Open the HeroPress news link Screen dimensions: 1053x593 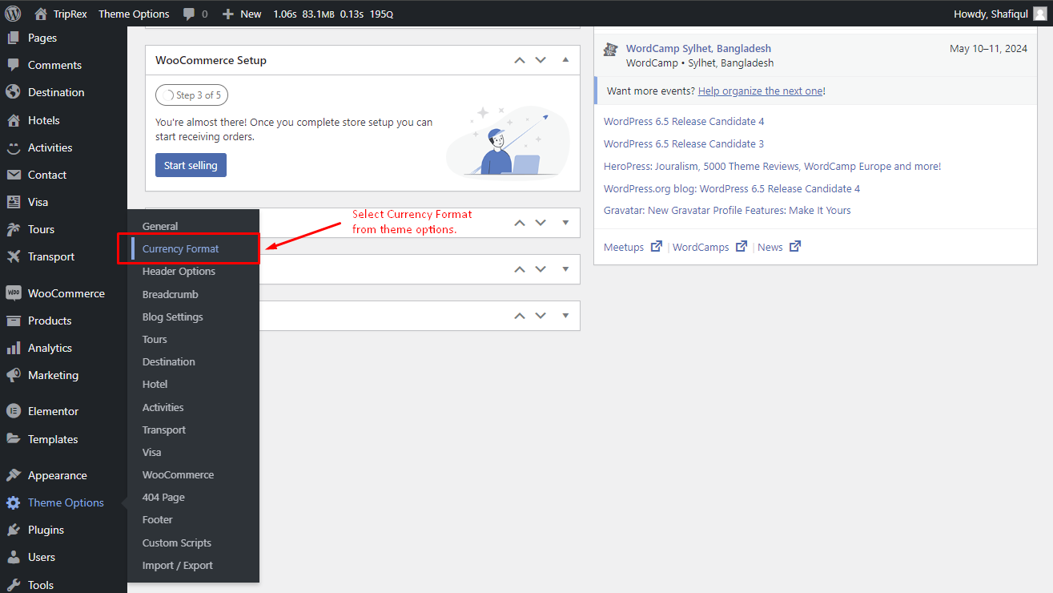coord(772,166)
